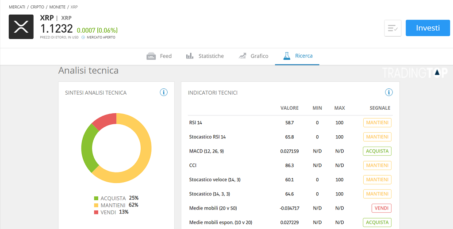Open the Feed tab
This screenshot has height=229, width=453.
point(159,56)
